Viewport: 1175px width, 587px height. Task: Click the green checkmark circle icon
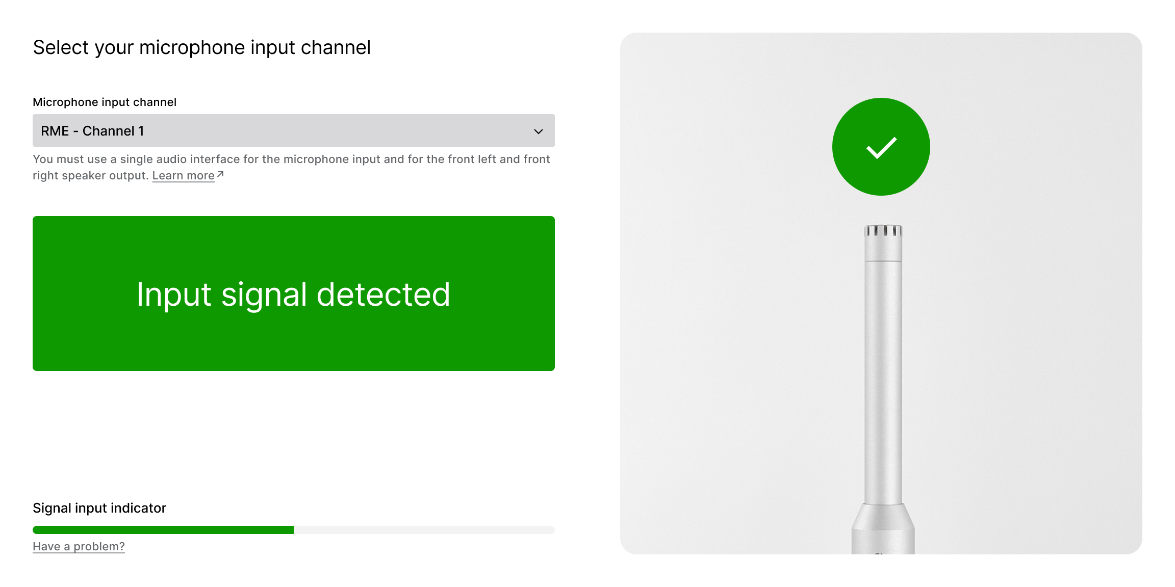click(x=881, y=147)
